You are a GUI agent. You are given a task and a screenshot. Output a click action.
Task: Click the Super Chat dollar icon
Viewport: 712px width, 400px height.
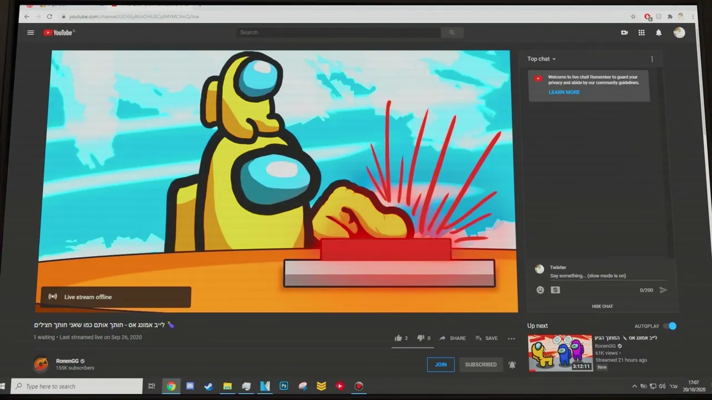(x=555, y=290)
